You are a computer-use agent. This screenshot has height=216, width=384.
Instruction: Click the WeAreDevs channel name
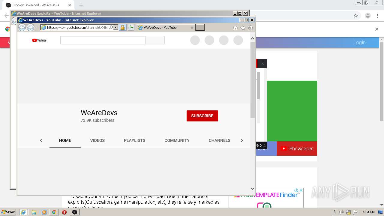99,113
